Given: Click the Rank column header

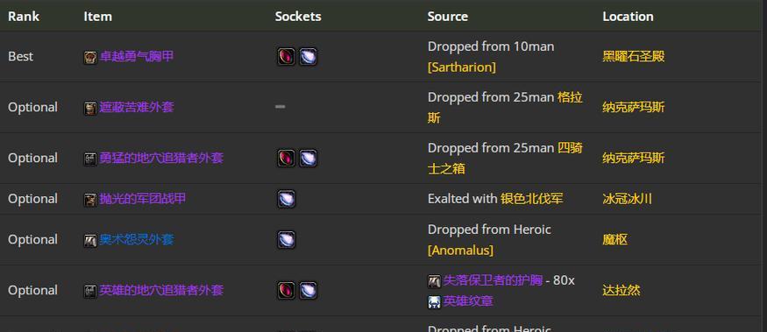Looking at the screenshot, I should click(x=24, y=16).
